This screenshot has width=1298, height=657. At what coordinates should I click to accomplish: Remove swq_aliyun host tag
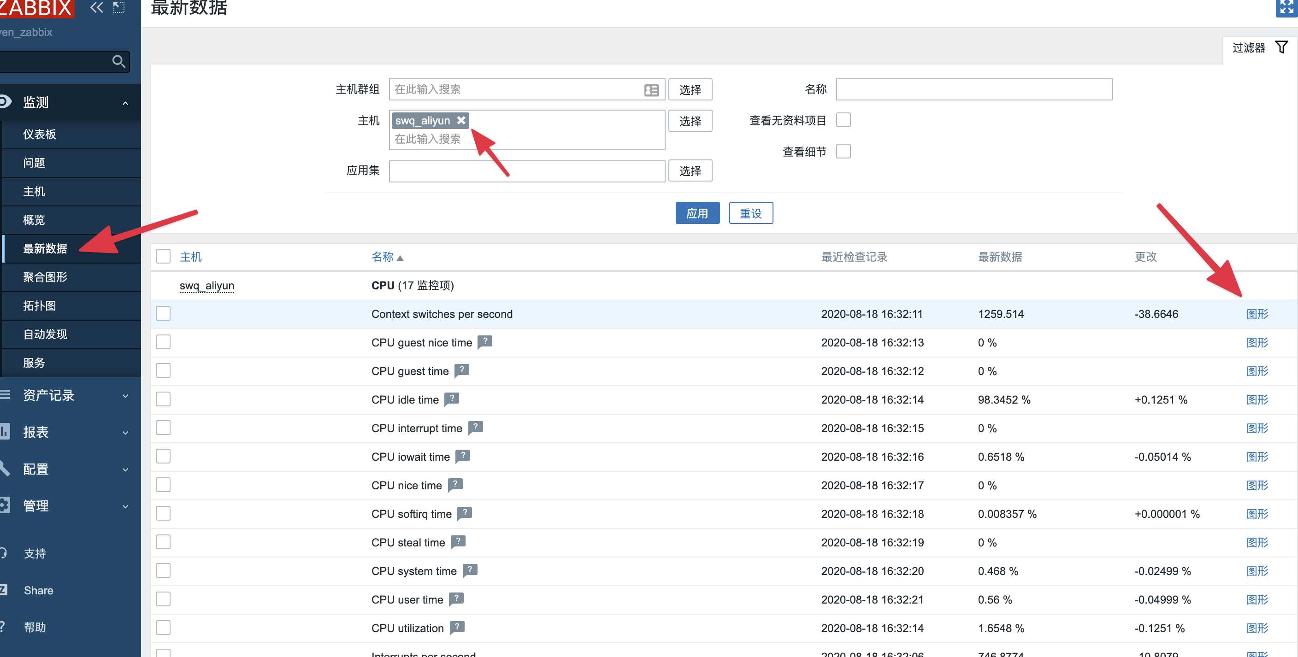[x=460, y=120]
